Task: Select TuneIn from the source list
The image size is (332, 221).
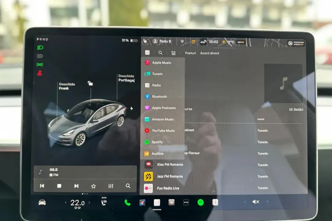Action: [x=162, y=74]
